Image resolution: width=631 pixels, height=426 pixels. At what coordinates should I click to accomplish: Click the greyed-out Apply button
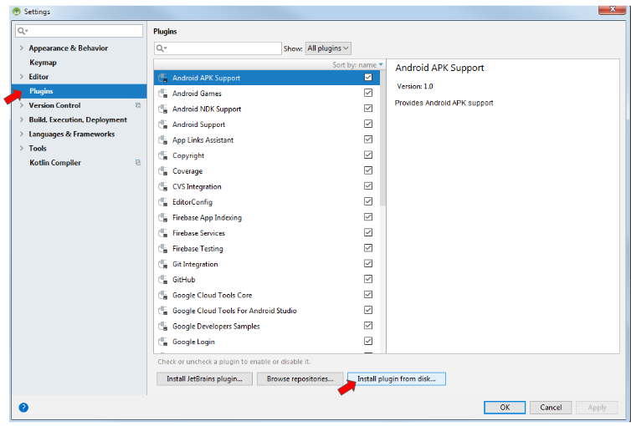[597, 407]
